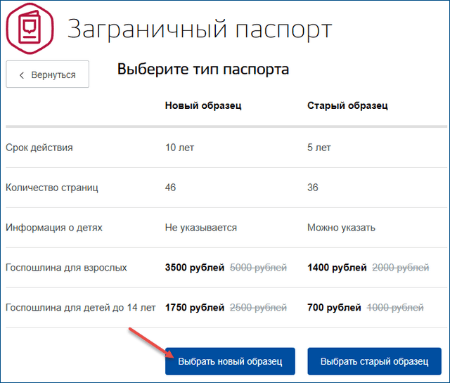Click the Количество страниц row label
The height and width of the screenshot is (383, 450).
pos(52,188)
